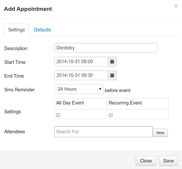Click the Recurring Event column header
The width and height of the screenshot is (182, 169).
point(125,103)
